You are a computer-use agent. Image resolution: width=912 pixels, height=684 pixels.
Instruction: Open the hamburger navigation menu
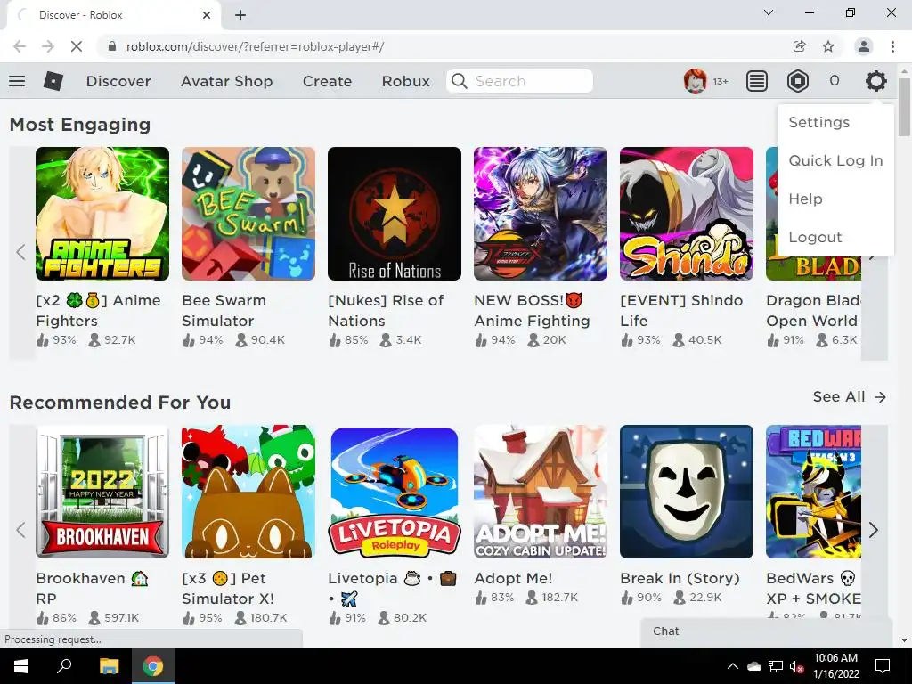17,81
